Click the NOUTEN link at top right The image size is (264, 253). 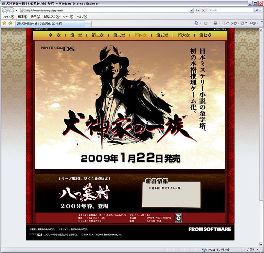[x=220, y=29]
